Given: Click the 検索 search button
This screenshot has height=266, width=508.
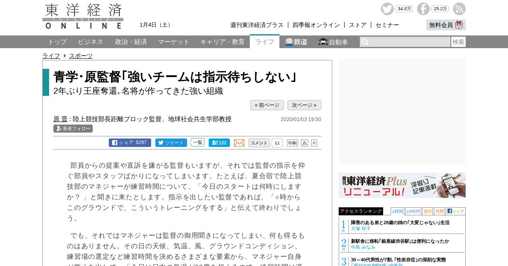Looking at the screenshot, I should click(458, 42).
